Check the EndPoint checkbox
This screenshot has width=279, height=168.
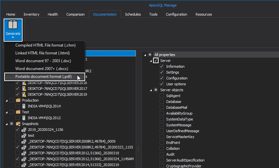click(x=162, y=143)
